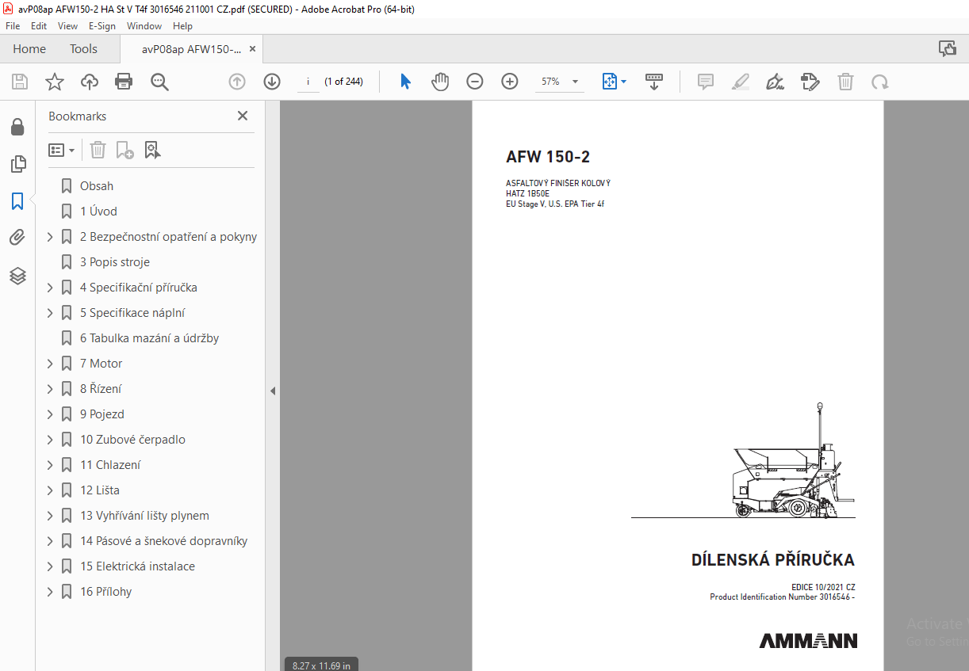Viewport: 969px width, 671px height.
Task: Open the security lock panel icon
Action: (x=17, y=128)
